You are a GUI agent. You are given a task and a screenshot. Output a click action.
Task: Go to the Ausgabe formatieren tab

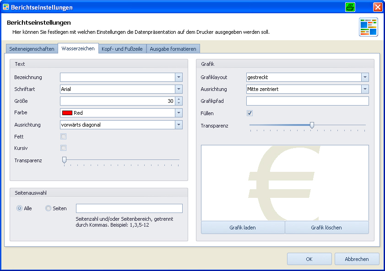tap(173, 49)
